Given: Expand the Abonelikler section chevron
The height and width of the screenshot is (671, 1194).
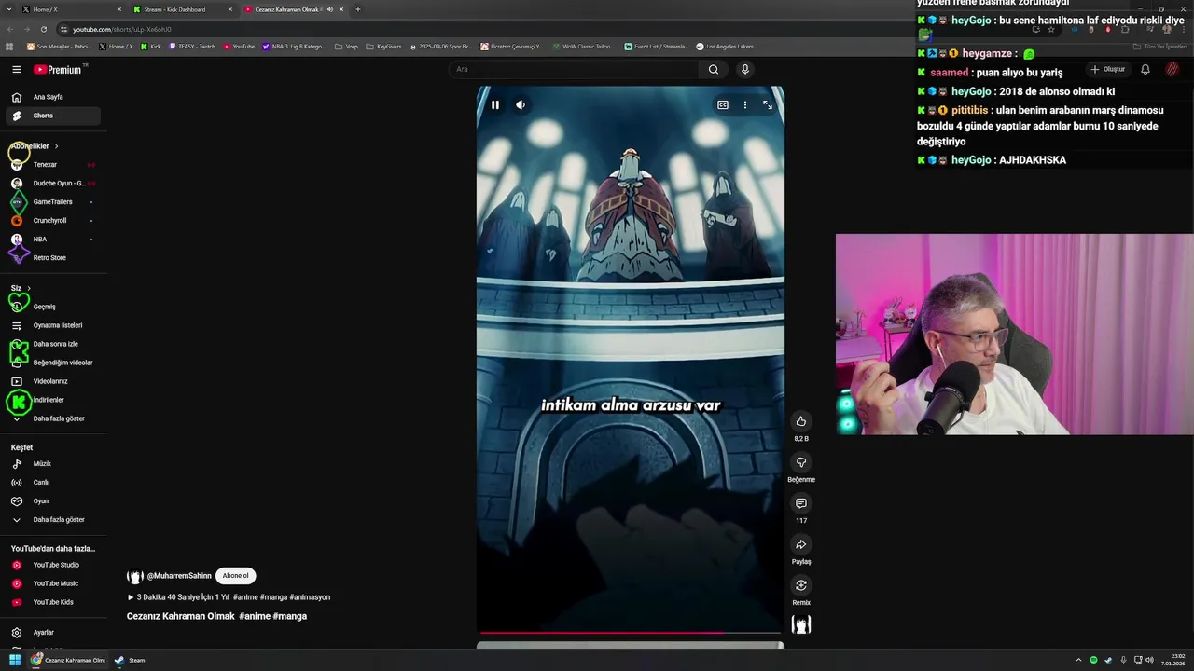Looking at the screenshot, I should point(56,146).
